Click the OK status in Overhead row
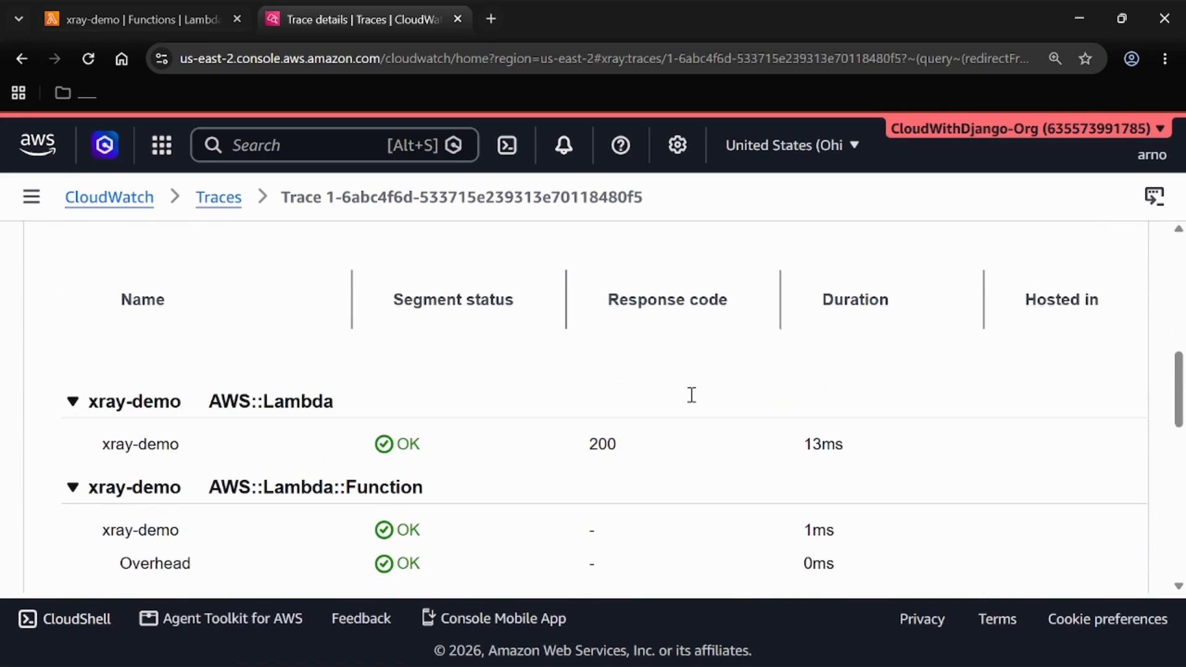The height and width of the screenshot is (667, 1186). click(397, 563)
